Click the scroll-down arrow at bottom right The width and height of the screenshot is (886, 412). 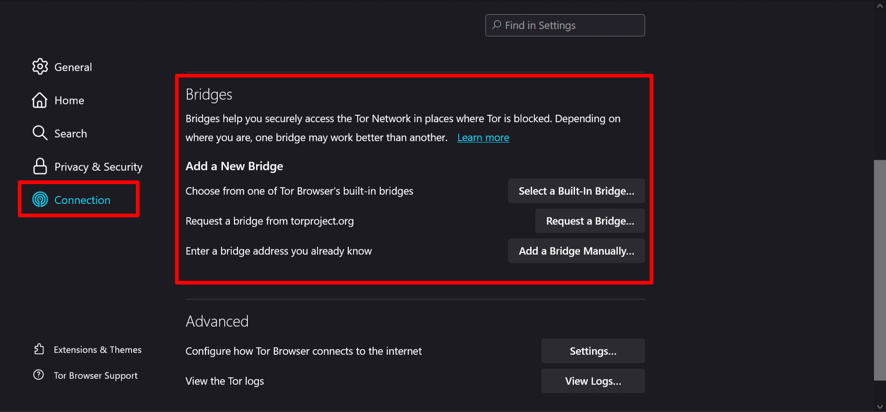pos(880,406)
